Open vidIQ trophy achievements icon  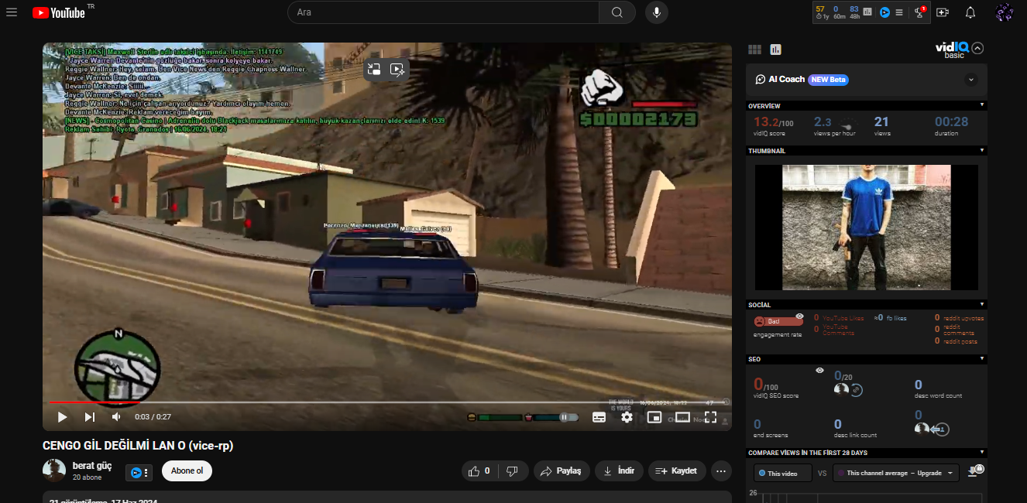point(920,12)
